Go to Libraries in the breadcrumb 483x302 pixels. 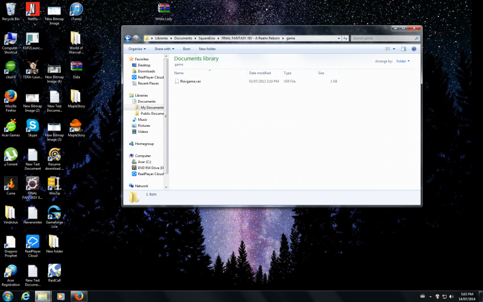161,38
